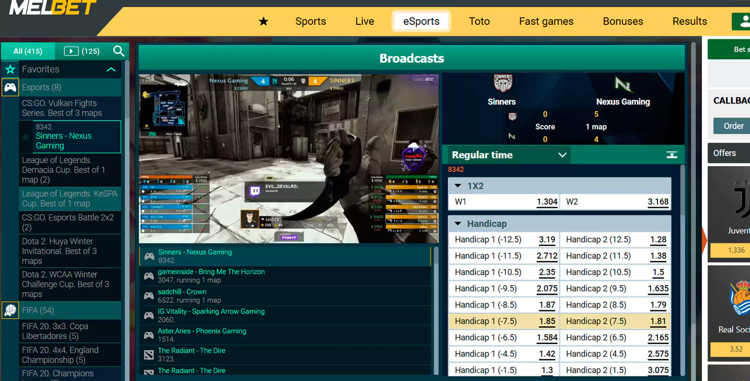Open the search magnifier icon in sidebar
The height and width of the screenshot is (381, 750).
(119, 51)
